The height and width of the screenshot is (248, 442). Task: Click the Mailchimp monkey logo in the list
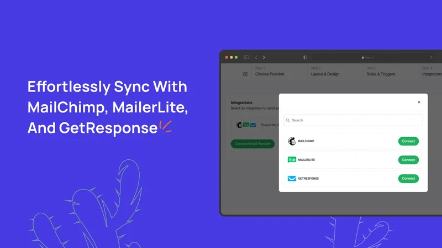tap(292, 141)
